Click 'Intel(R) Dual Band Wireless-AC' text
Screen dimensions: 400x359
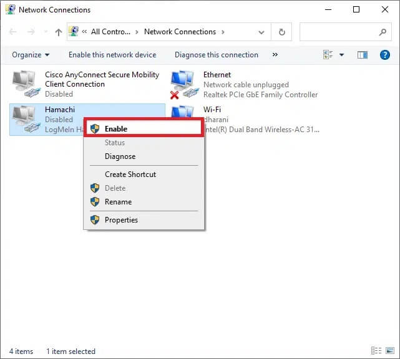point(261,130)
